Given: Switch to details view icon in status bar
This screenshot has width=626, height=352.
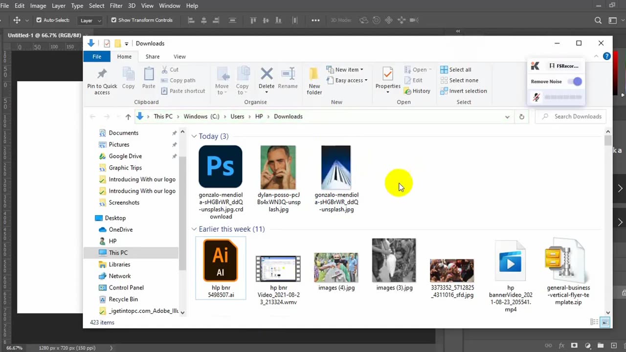Looking at the screenshot, I should point(594,322).
